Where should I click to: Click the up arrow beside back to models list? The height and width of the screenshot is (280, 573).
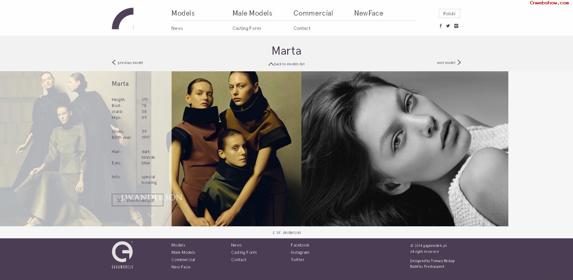271,64
